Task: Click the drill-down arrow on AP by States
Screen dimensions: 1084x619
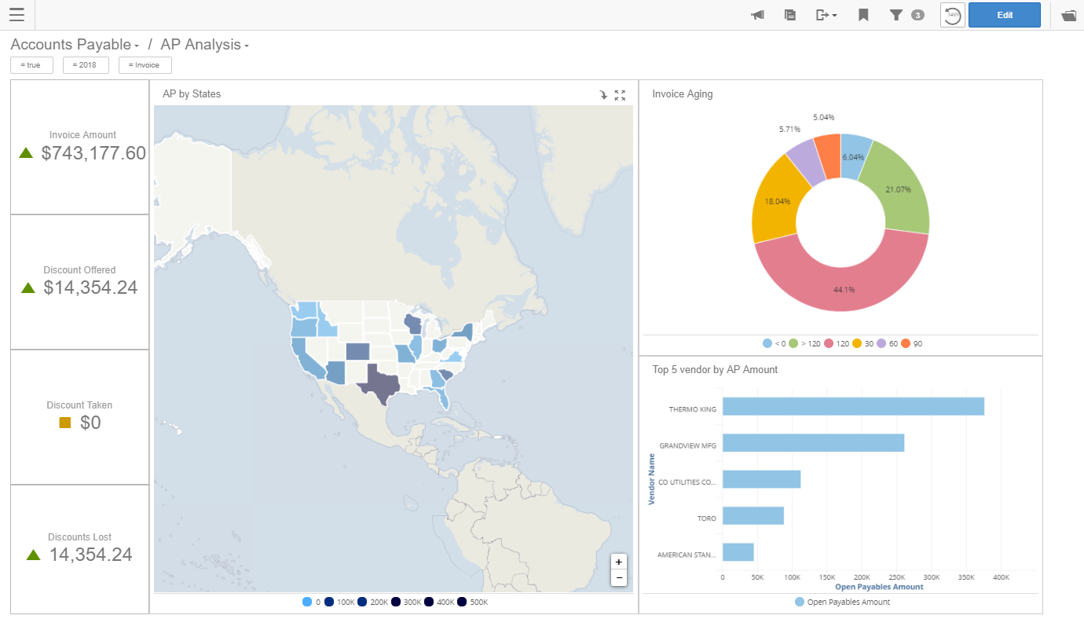Action: tap(603, 94)
